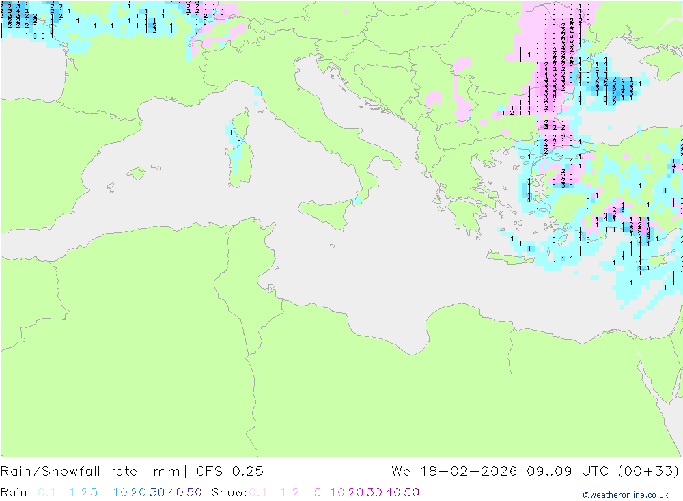The width and height of the screenshot is (683, 501).
Task: Select the Rain legend value 10
Action: coord(120,492)
